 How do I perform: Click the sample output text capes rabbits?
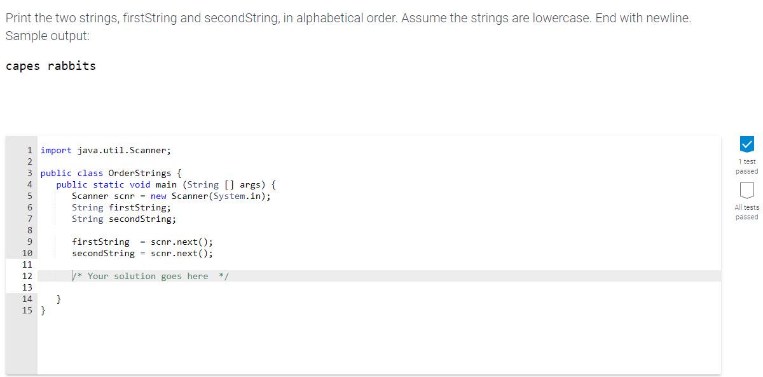click(x=50, y=66)
